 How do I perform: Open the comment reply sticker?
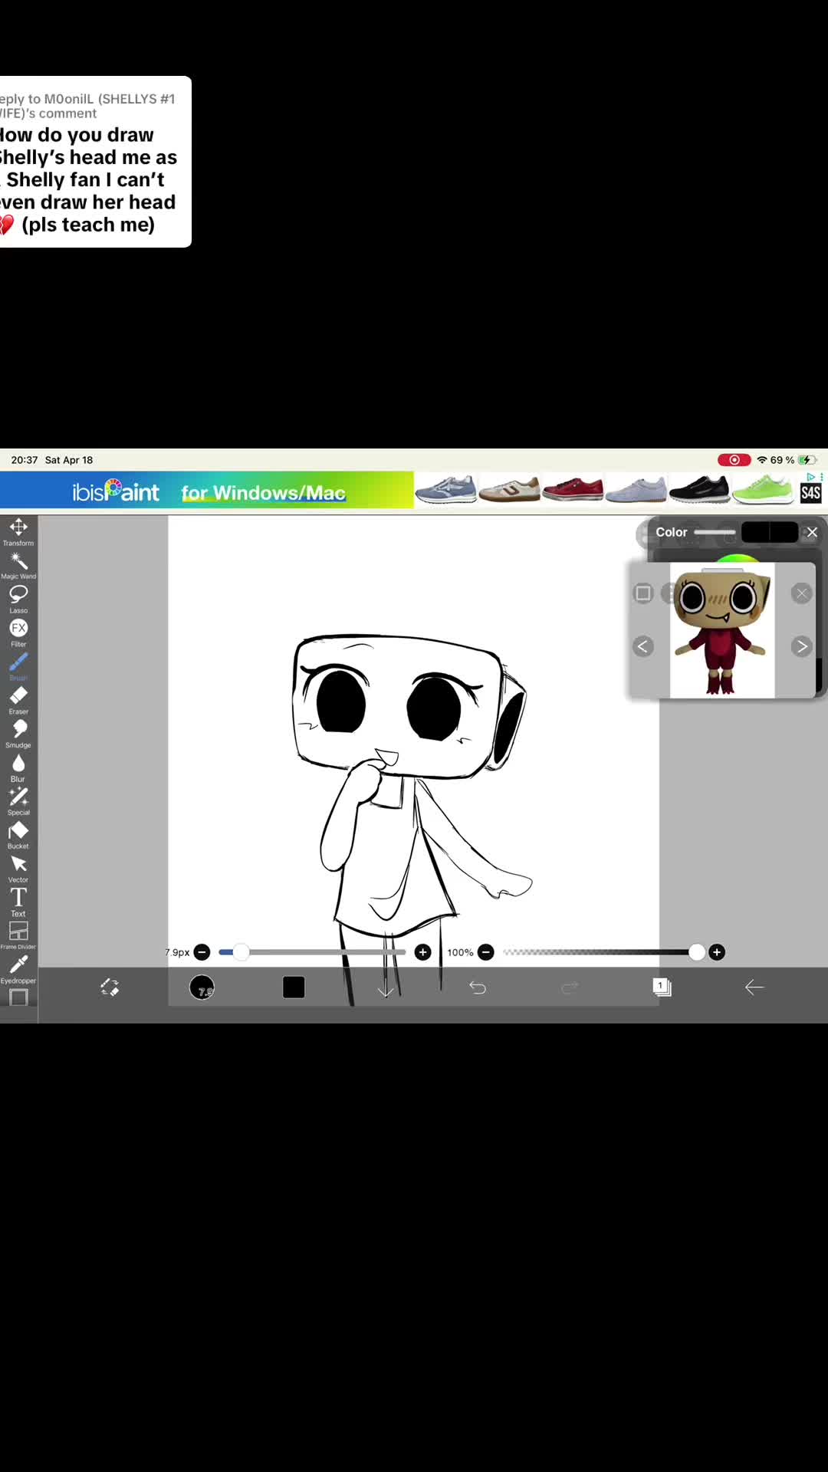[x=96, y=162]
